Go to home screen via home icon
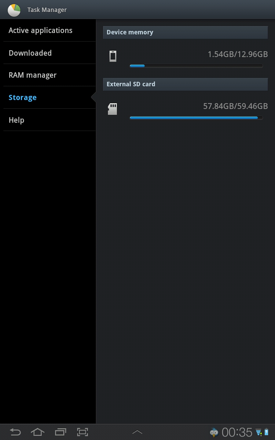This screenshot has height=440, width=275. [x=38, y=432]
